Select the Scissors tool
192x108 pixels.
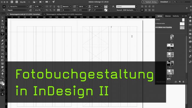2,54
